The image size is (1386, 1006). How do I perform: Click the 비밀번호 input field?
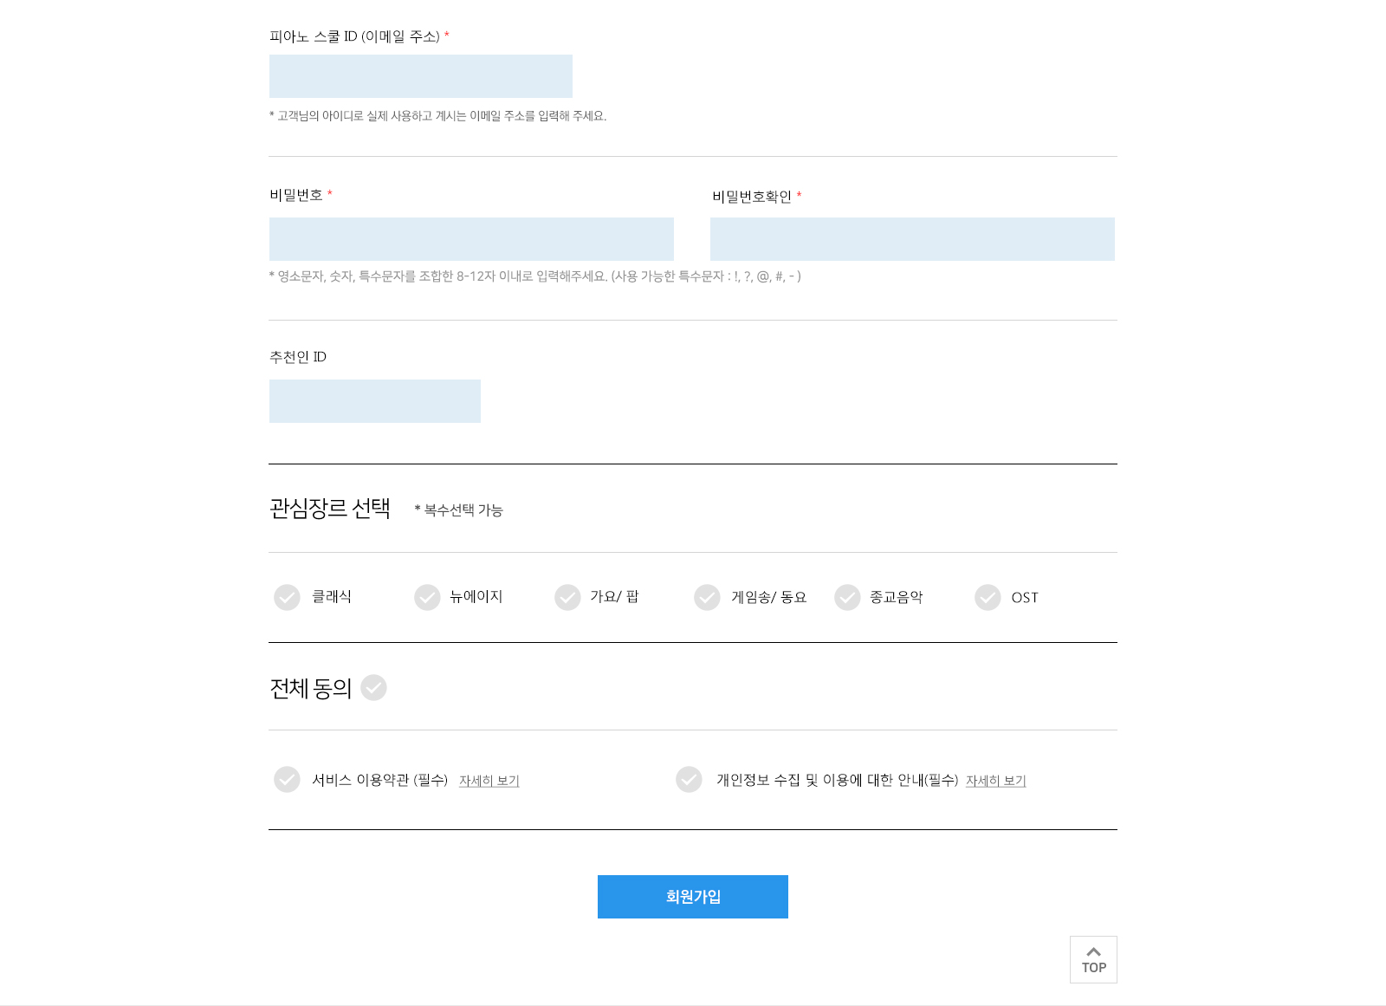pyautogui.click(x=471, y=239)
